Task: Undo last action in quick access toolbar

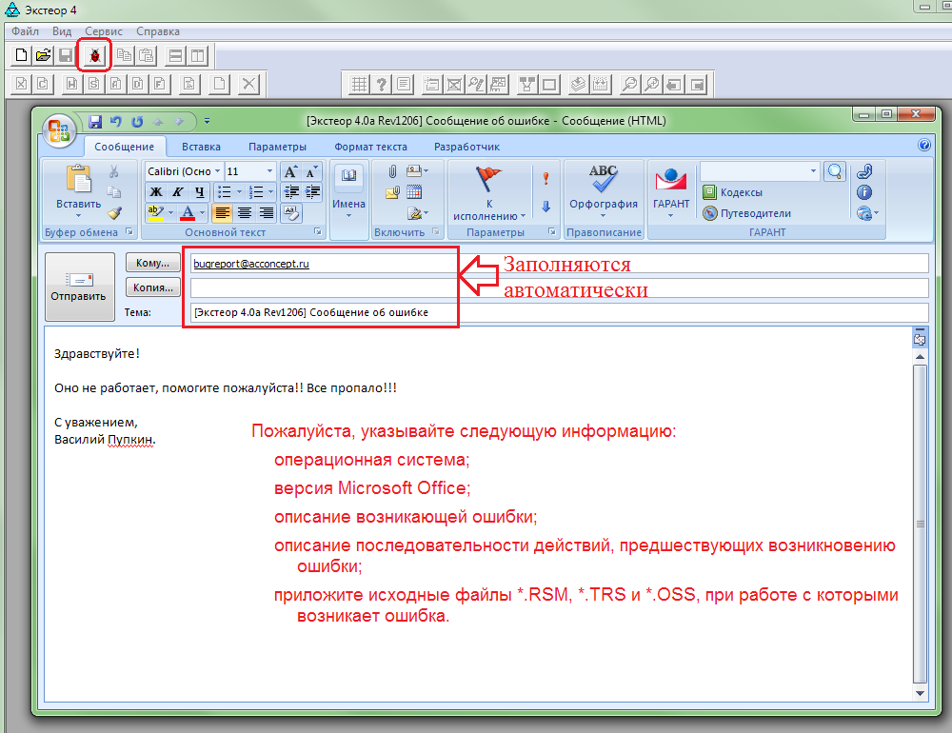Action: 115,122
